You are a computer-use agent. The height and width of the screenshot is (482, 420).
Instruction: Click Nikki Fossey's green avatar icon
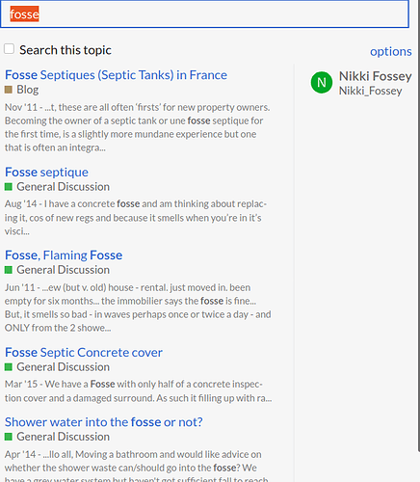[x=322, y=83]
